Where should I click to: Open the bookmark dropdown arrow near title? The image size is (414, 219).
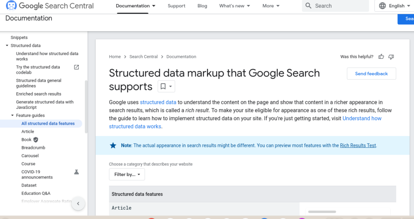171,86
